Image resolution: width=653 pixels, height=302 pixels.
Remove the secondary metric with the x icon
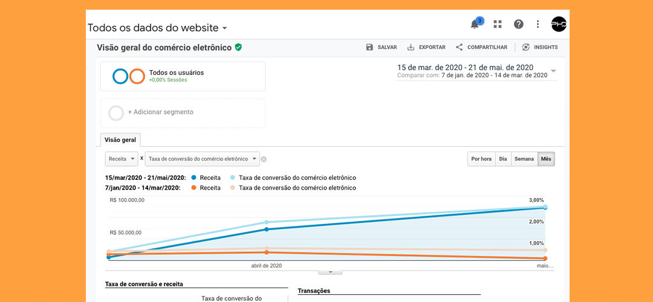click(264, 159)
